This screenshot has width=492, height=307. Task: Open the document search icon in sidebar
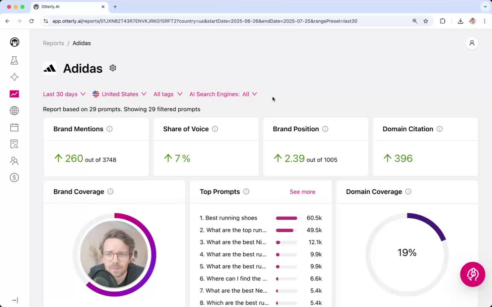tap(14, 144)
